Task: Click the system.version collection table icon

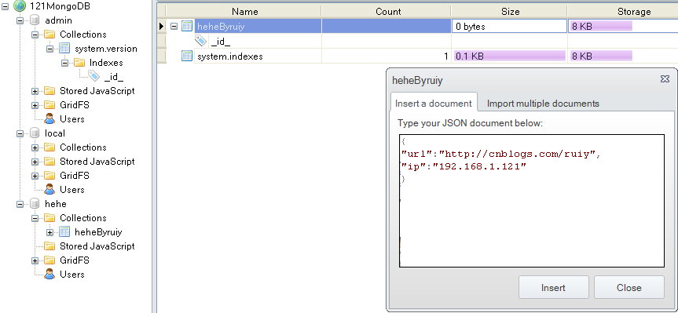Action: point(64,49)
